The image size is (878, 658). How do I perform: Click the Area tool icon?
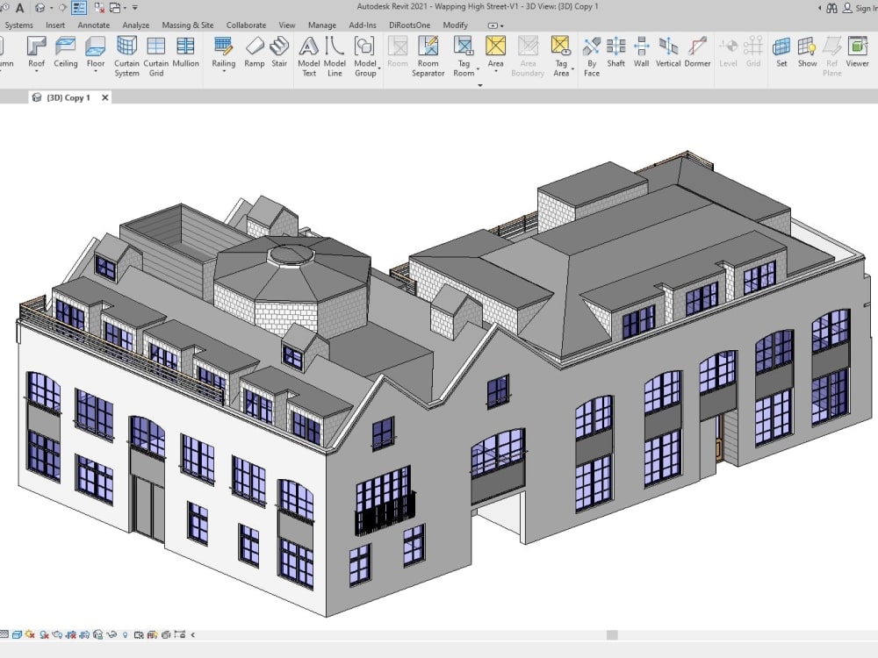495,46
